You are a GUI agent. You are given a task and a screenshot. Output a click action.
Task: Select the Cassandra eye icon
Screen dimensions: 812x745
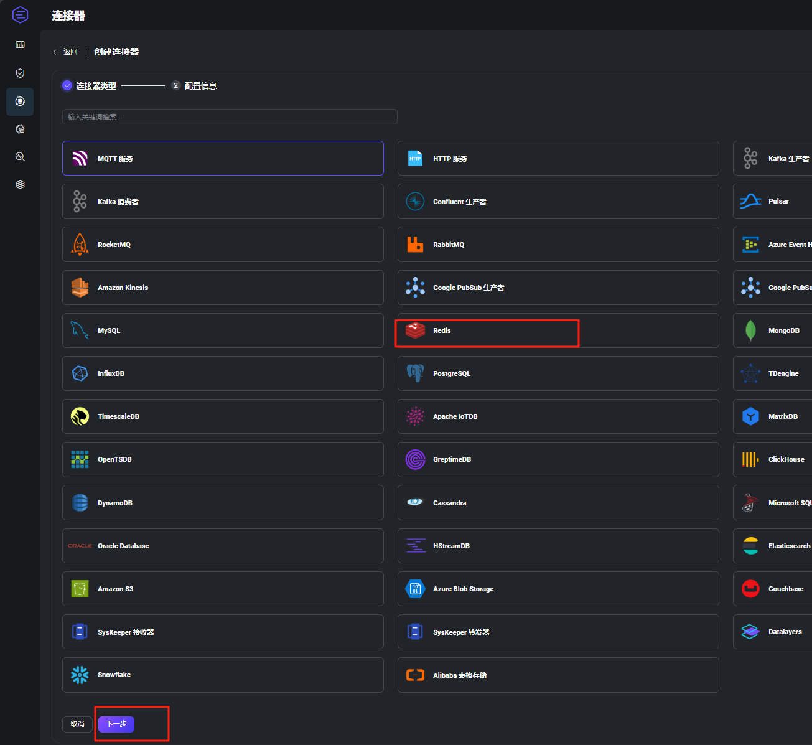point(415,502)
